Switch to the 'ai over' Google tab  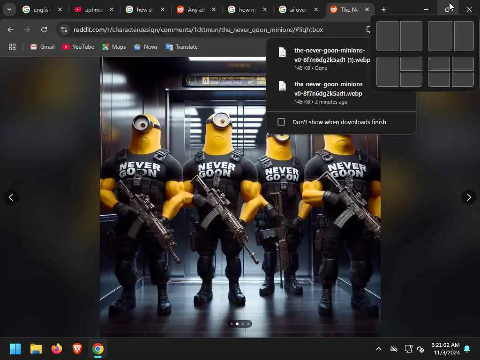[x=293, y=10]
